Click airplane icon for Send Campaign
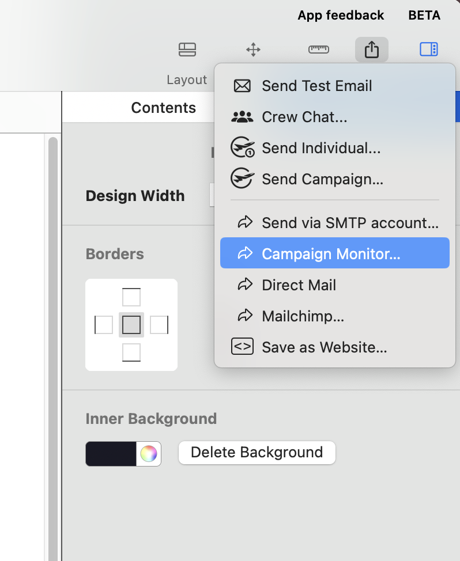Screen dimensions: 460x561 coord(242,178)
